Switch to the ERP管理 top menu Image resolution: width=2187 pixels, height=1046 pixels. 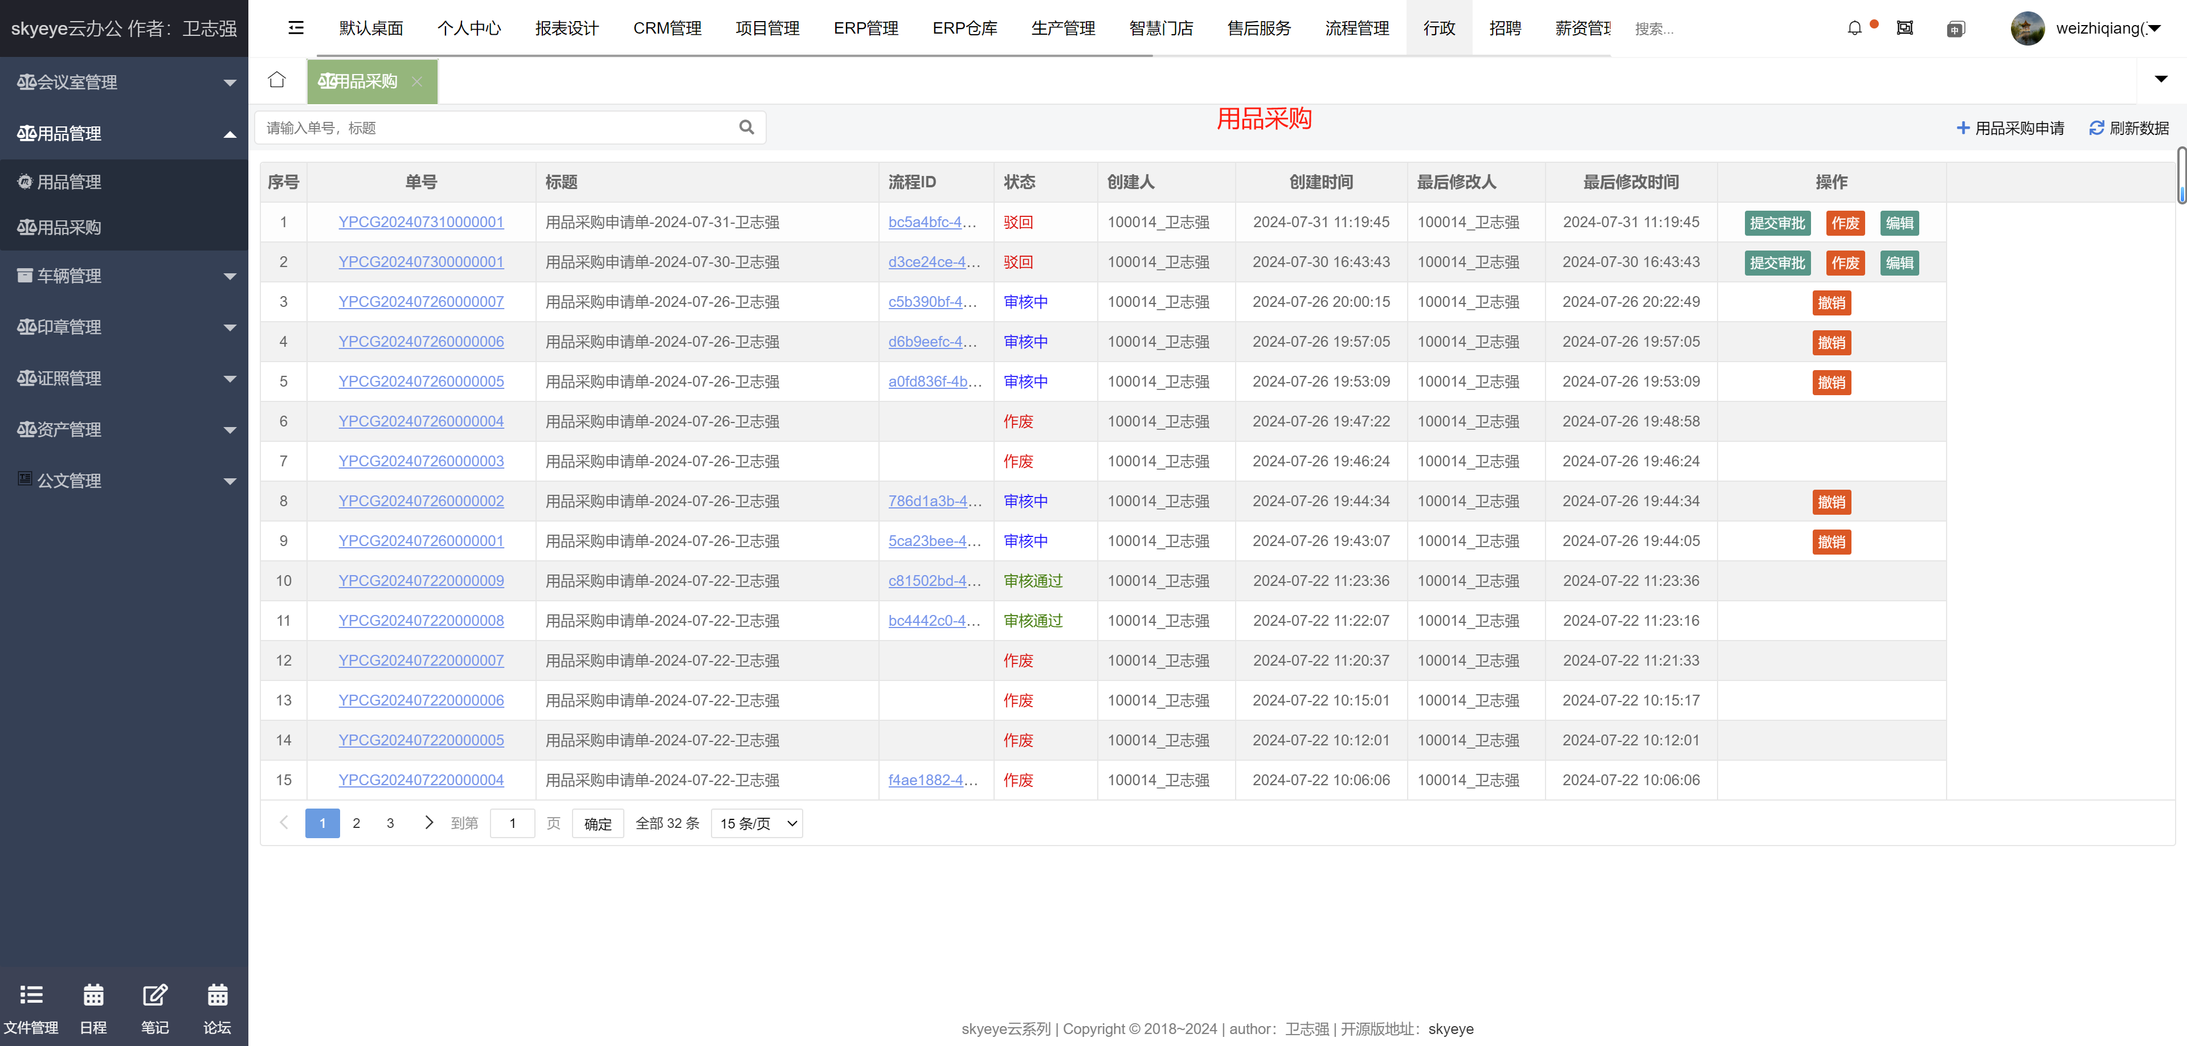pyautogui.click(x=865, y=28)
